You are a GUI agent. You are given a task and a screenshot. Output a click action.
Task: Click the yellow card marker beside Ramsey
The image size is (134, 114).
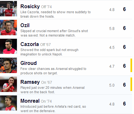131,84
